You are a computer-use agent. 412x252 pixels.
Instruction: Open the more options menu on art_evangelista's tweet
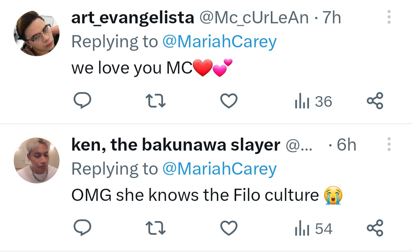coord(389,17)
